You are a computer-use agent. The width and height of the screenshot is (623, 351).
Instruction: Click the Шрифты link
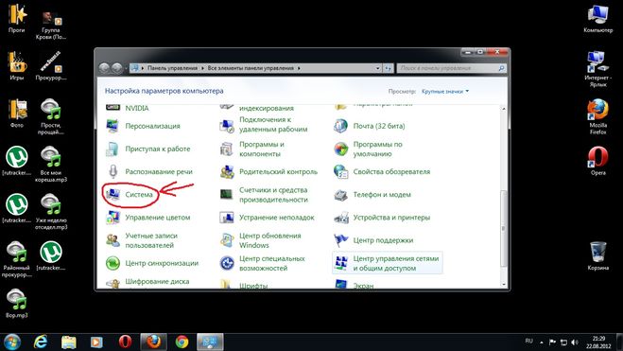(253, 286)
